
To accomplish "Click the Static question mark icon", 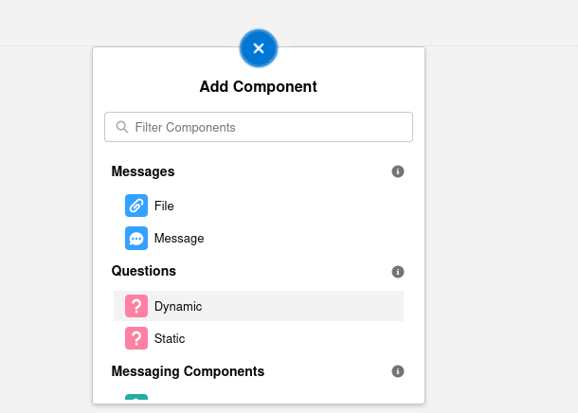I will pyautogui.click(x=136, y=338).
